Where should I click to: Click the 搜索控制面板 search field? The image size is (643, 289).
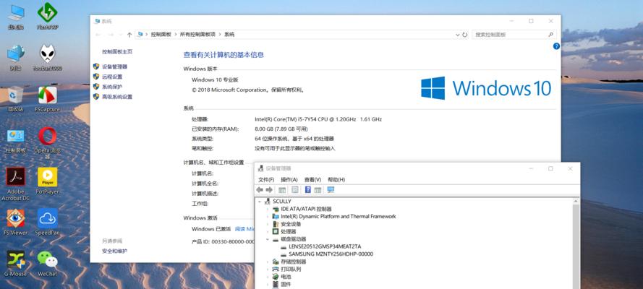point(514,35)
